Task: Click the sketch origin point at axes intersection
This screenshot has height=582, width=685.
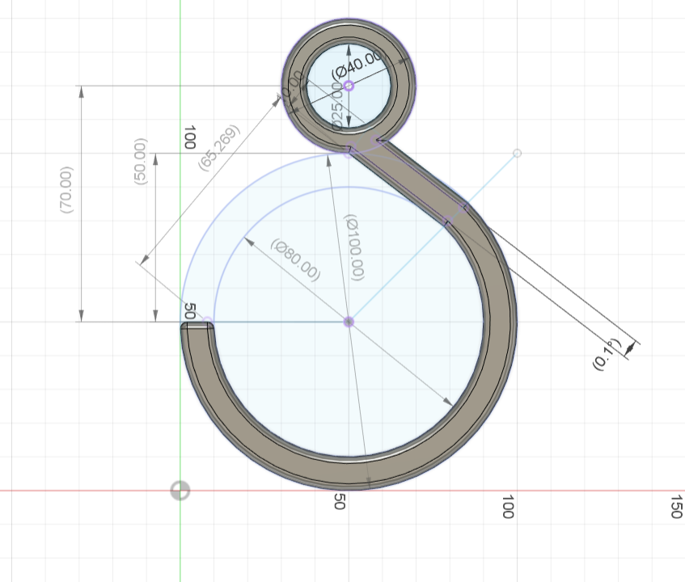Action: [178, 491]
